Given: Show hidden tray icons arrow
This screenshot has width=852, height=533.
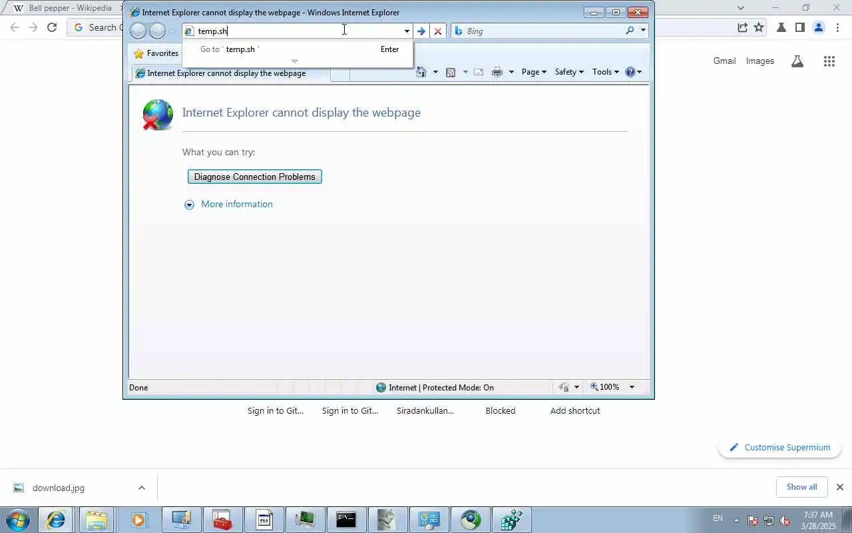Looking at the screenshot, I should point(736,520).
